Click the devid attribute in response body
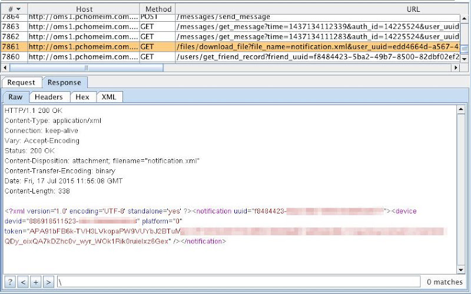 pyautogui.click(x=72, y=222)
